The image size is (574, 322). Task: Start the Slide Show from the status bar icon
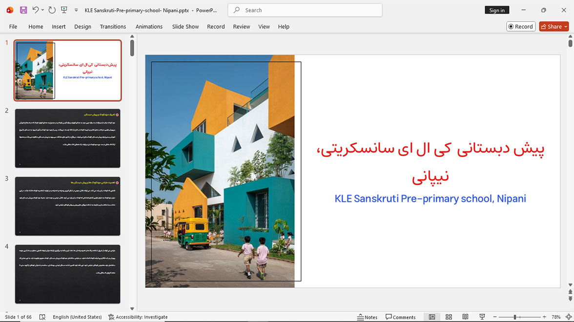pos(482,317)
